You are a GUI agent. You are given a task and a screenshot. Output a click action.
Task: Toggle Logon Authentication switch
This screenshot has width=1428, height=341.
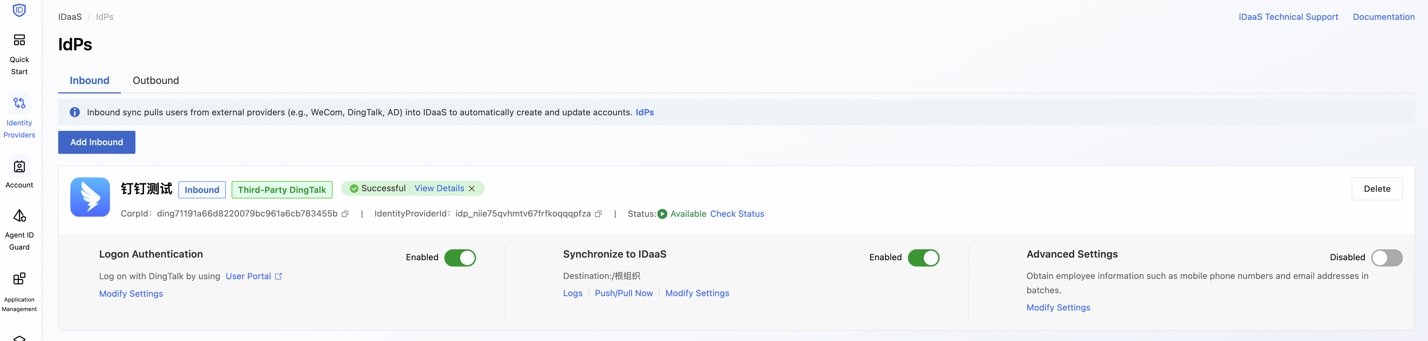coord(460,258)
